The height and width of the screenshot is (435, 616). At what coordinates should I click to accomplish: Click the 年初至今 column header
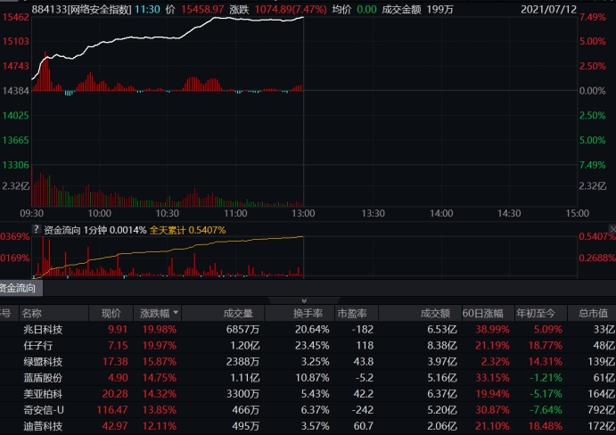pos(538,313)
